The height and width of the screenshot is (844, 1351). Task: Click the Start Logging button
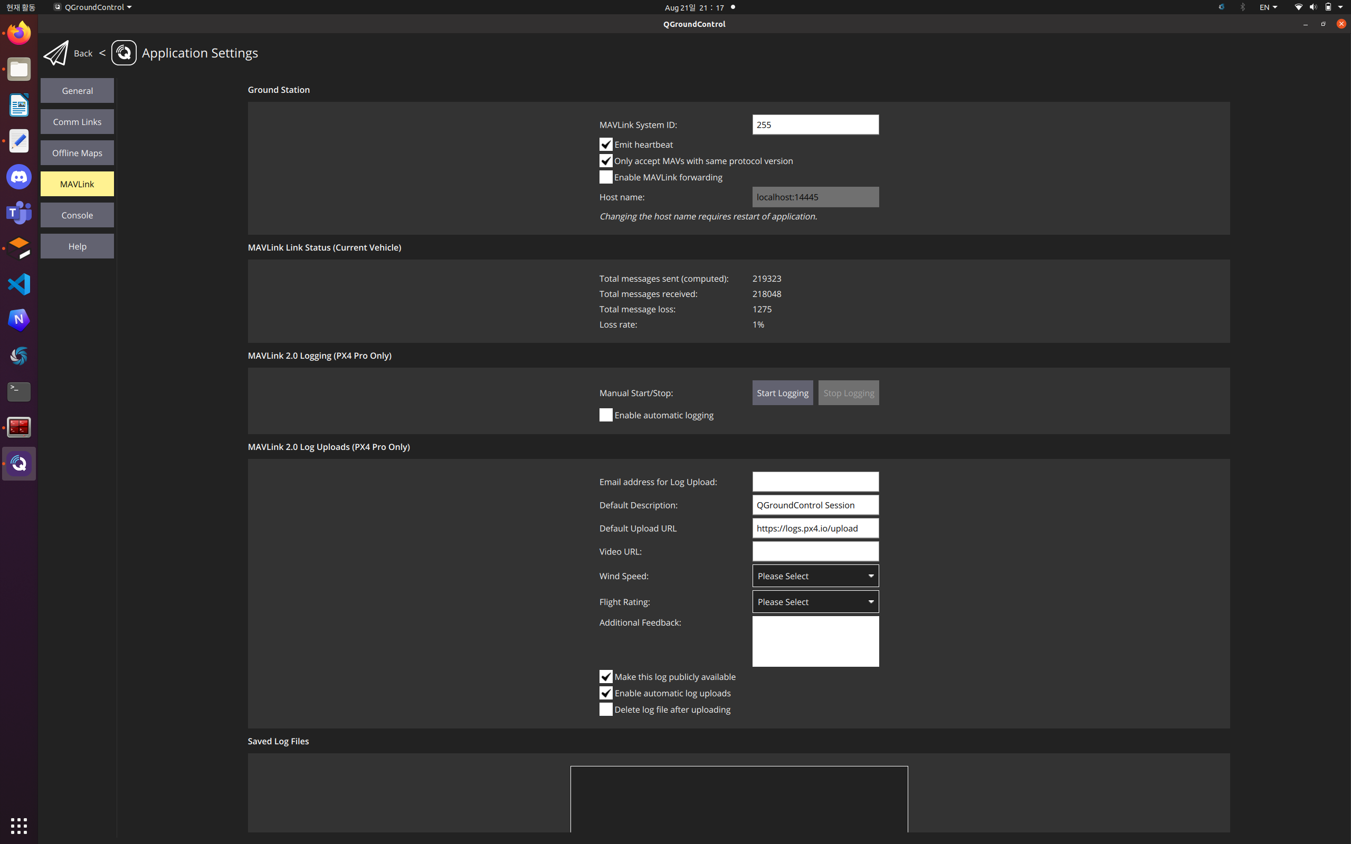[783, 393]
